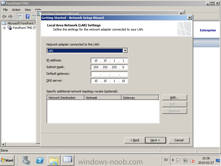
Task: Click the DNS server field
Action: tap(109, 81)
